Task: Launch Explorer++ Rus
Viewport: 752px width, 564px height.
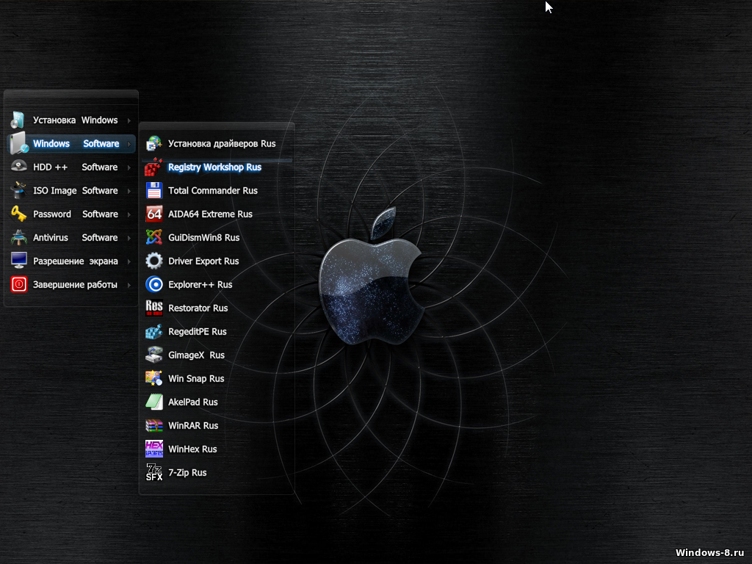Action: (x=217, y=284)
